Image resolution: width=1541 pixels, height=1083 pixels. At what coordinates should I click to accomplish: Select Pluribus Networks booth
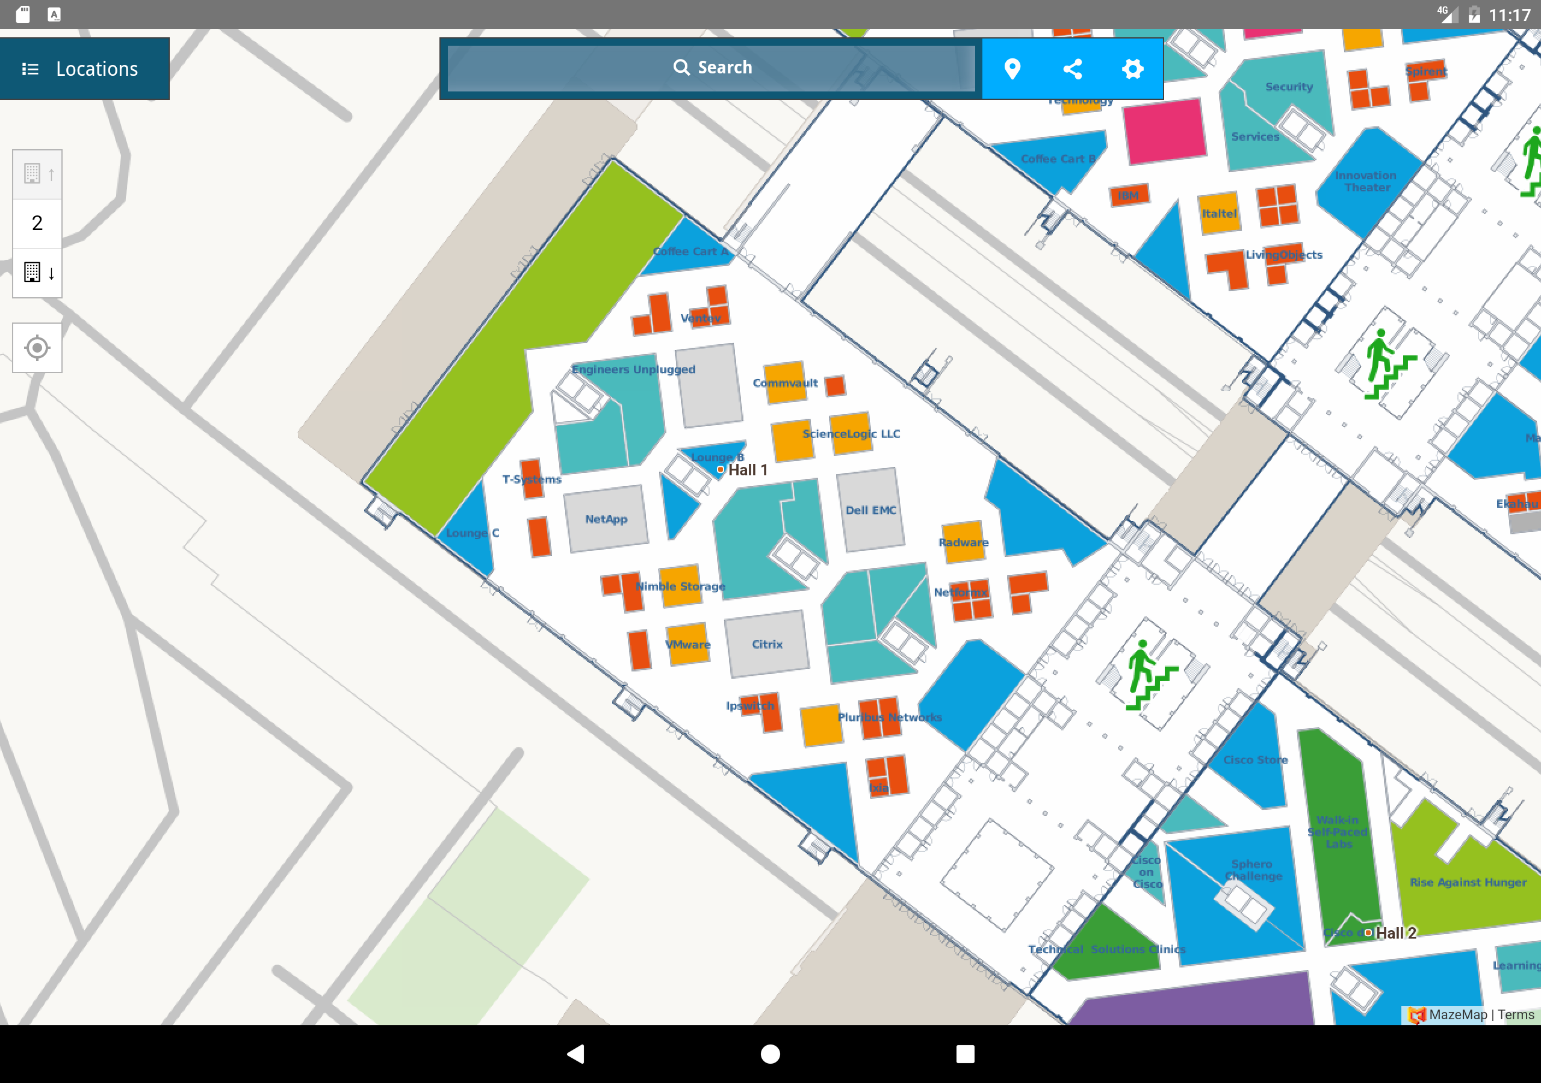881,717
